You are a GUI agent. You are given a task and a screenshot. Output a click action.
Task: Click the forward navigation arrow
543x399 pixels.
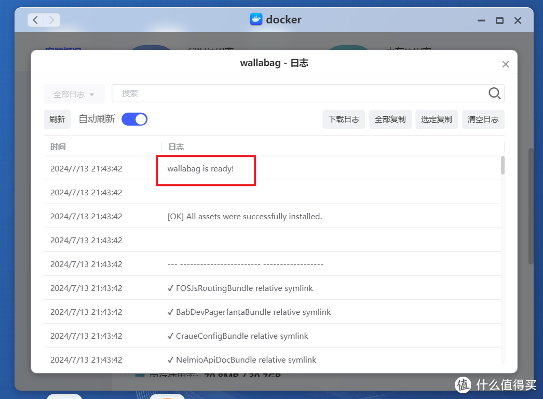pyautogui.click(x=51, y=19)
